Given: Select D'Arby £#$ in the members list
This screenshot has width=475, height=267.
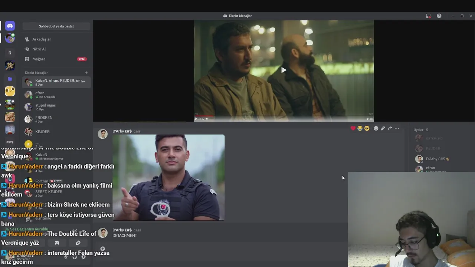Looking at the screenshot, I should [438, 159].
